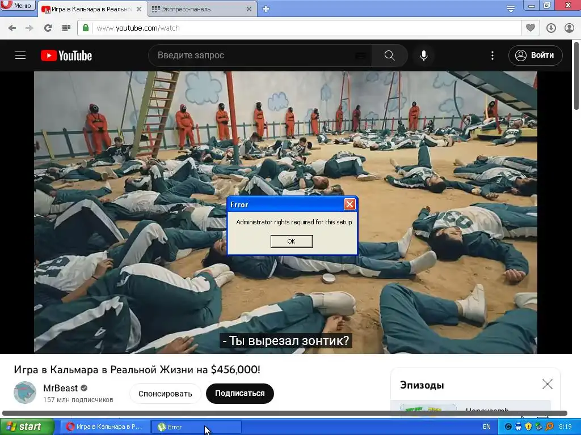
Task: Open the Opera Меню button
Action: (18, 5)
